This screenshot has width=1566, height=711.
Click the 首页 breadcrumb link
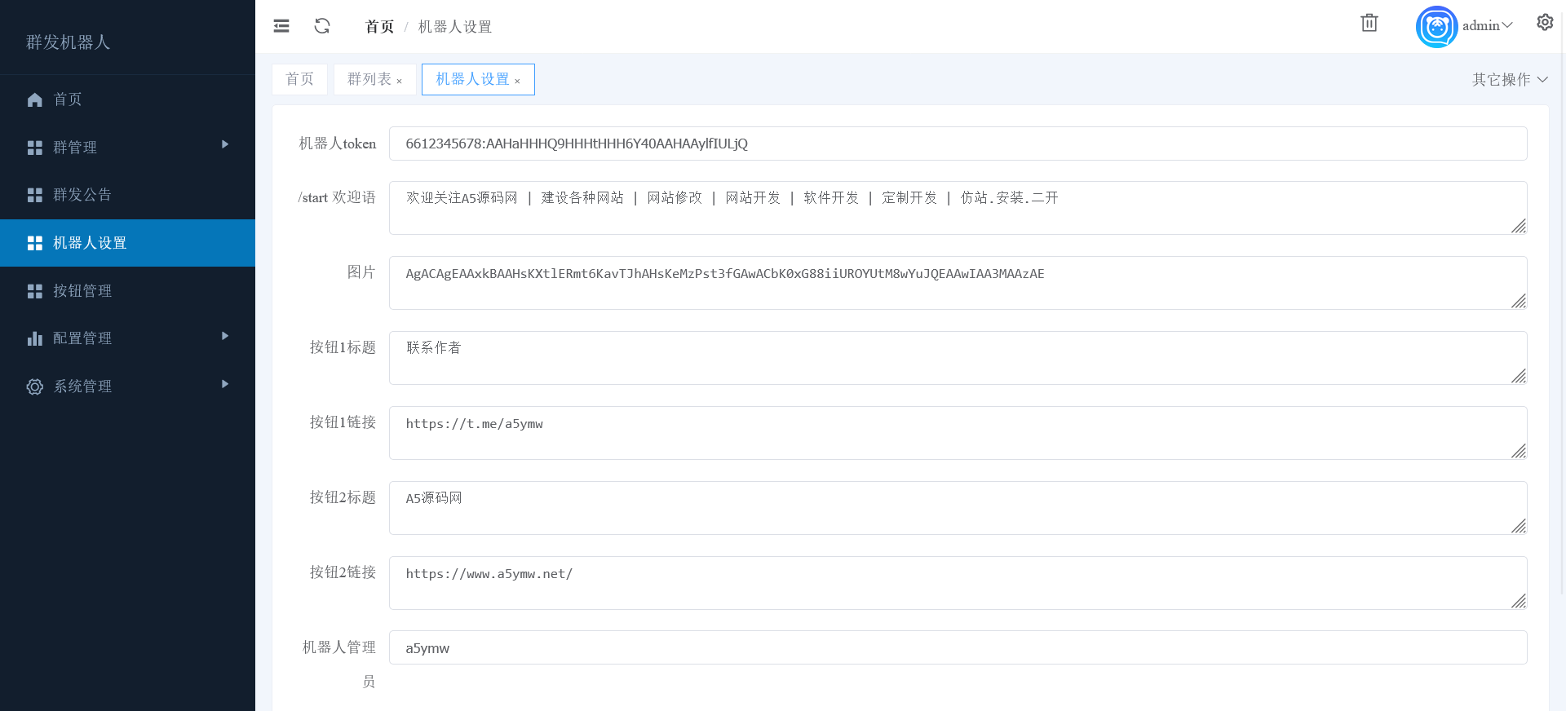point(379,27)
